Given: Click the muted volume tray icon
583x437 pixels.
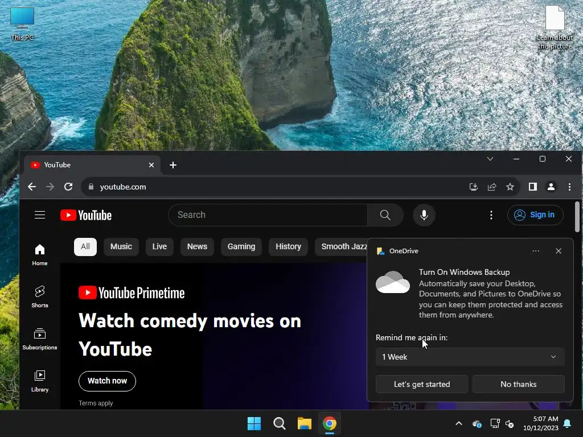Looking at the screenshot, I should [x=510, y=423].
